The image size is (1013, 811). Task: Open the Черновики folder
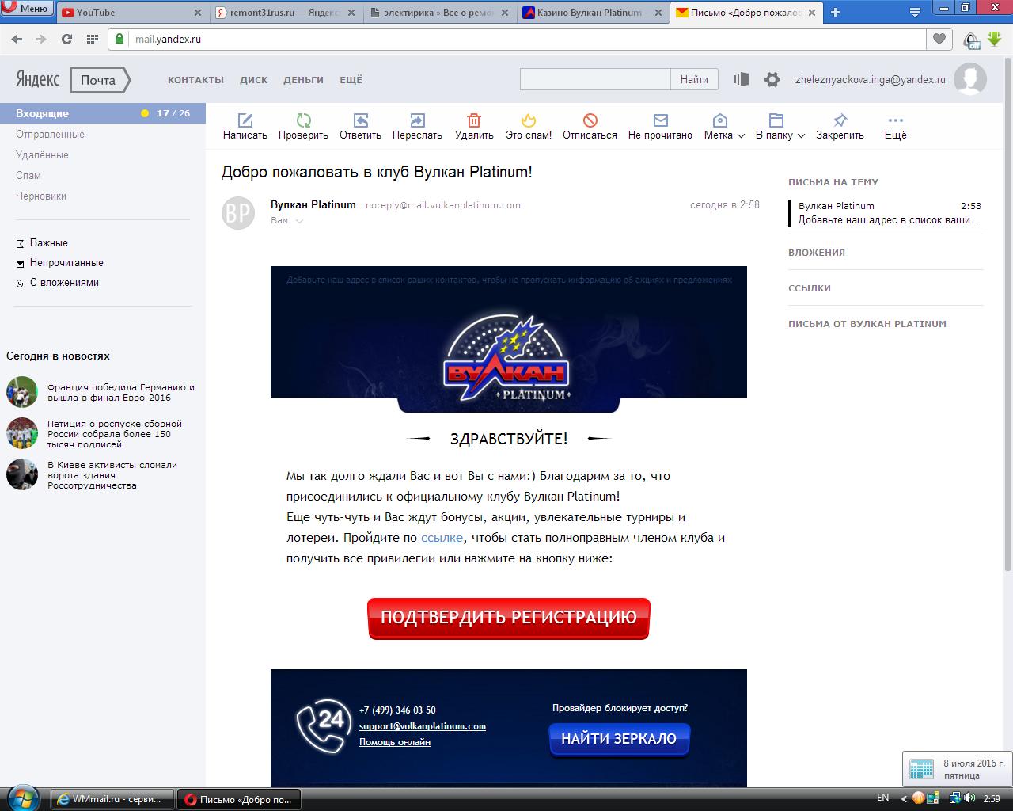coord(41,196)
